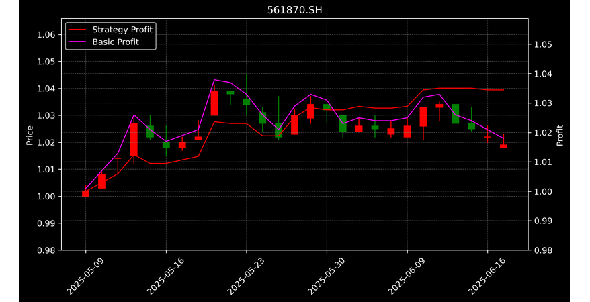Click the green candlestick at 2025-05-16
590x302 pixels.
[x=166, y=145]
